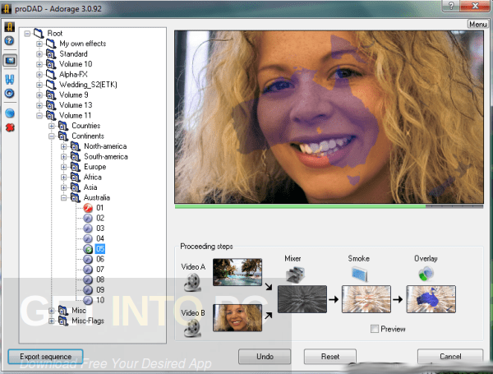The height and width of the screenshot is (374, 493).
Task: Click the Smoke result thumbnail
Action: tap(366, 299)
